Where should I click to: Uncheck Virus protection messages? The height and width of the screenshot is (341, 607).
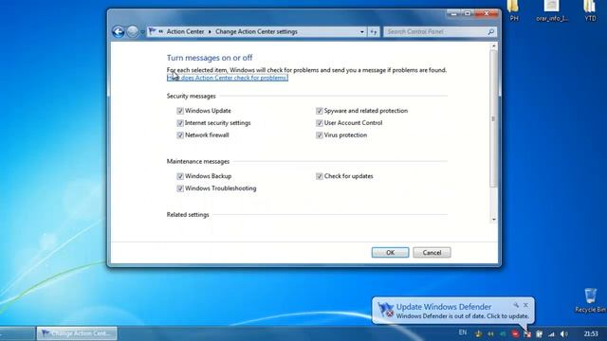coord(320,135)
